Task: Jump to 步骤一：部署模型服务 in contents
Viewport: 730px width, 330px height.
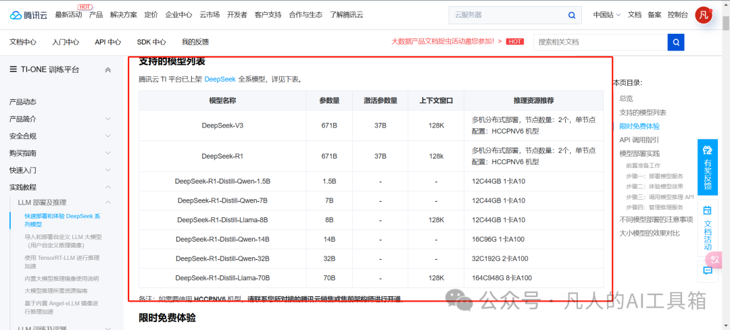Action: coord(654,175)
